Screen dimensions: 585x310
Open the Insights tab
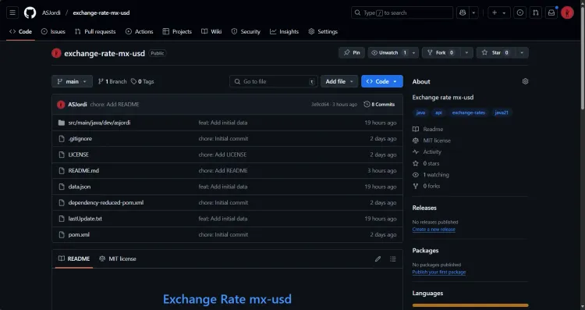click(284, 32)
